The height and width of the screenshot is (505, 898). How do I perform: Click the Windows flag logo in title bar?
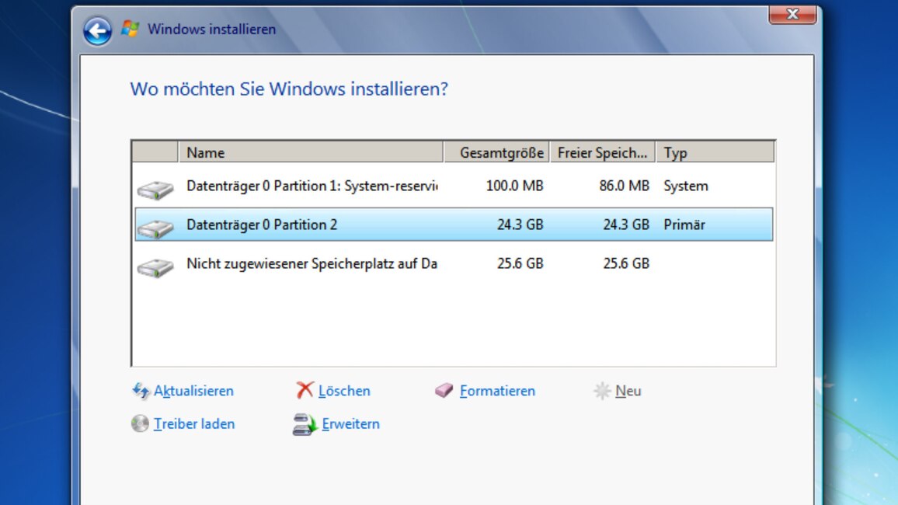click(x=130, y=29)
